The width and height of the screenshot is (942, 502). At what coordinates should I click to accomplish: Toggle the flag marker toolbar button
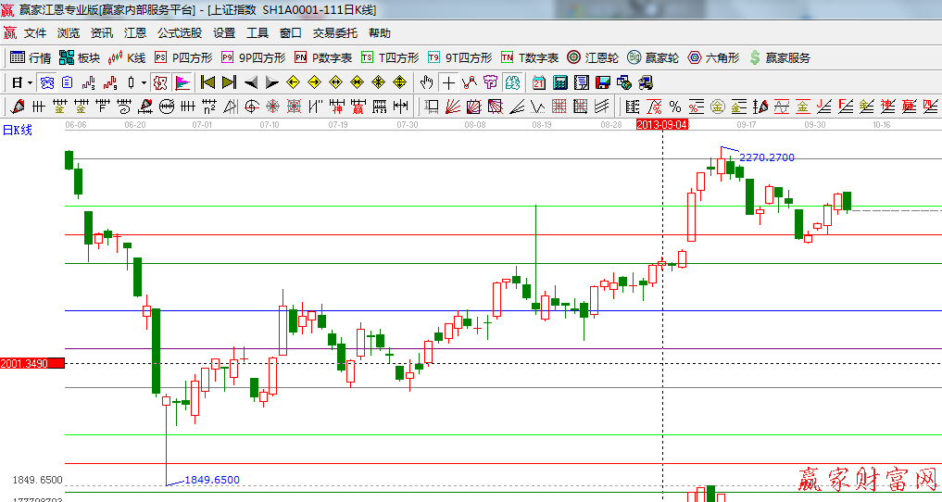[182, 82]
